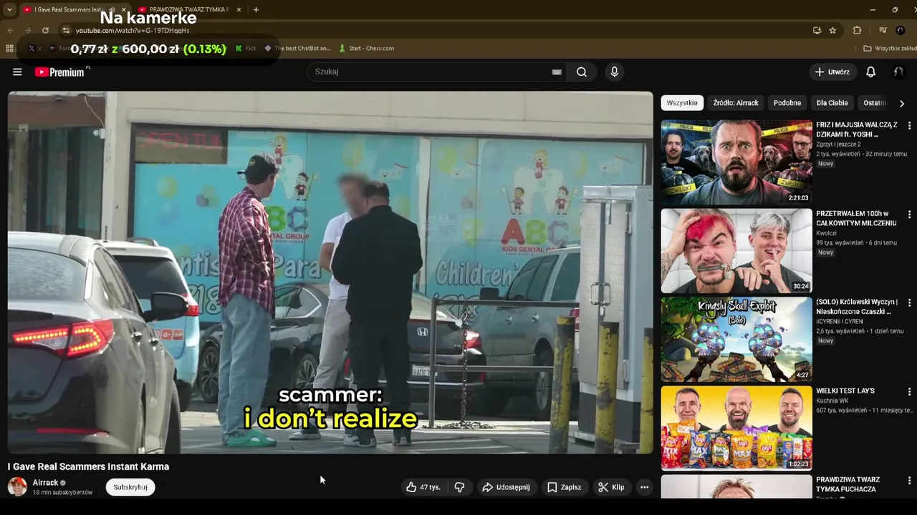This screenshot has width=917, height=515.
Task: Click the Udostępnij share button
Action: pos(506,487)
